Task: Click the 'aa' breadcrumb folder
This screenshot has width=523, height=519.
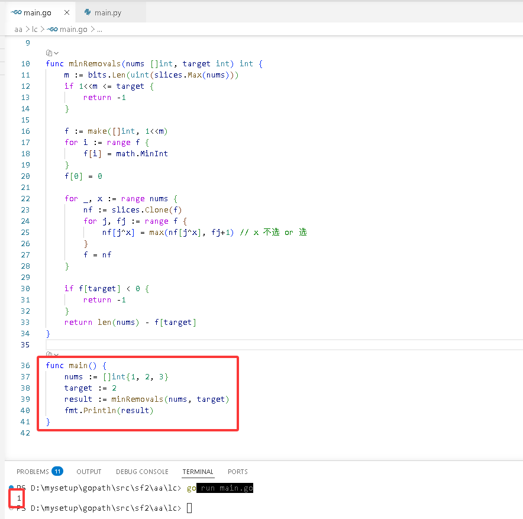Action: (x=18, y=30)
